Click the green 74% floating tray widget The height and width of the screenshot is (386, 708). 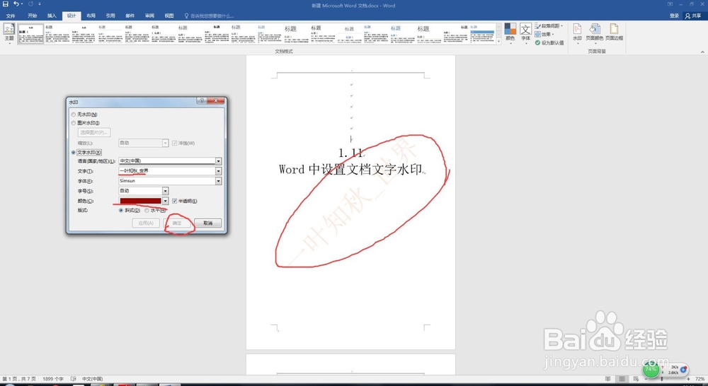pyautogui.click(x=651, y=369)
